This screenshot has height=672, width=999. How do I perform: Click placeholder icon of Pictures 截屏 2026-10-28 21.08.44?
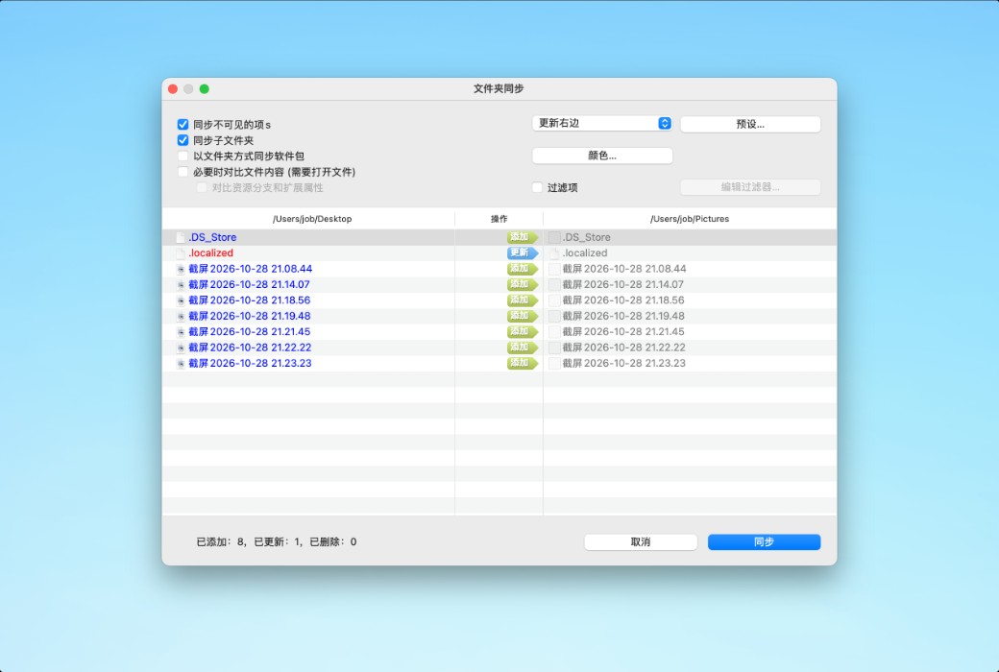coord(554,269)
